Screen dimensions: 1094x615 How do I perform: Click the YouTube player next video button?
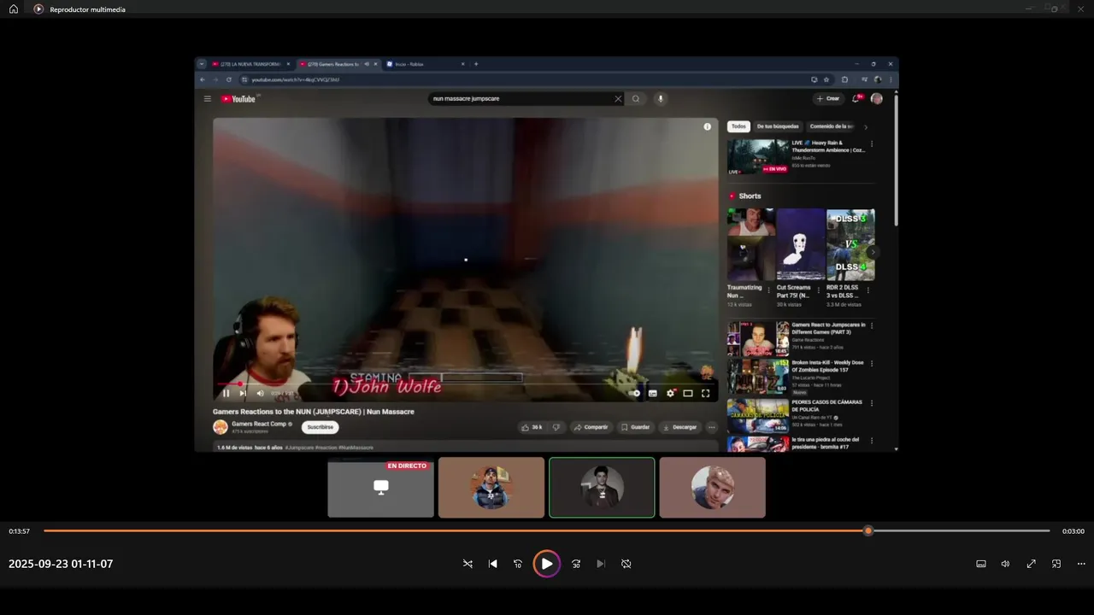[x=243, y=393]
